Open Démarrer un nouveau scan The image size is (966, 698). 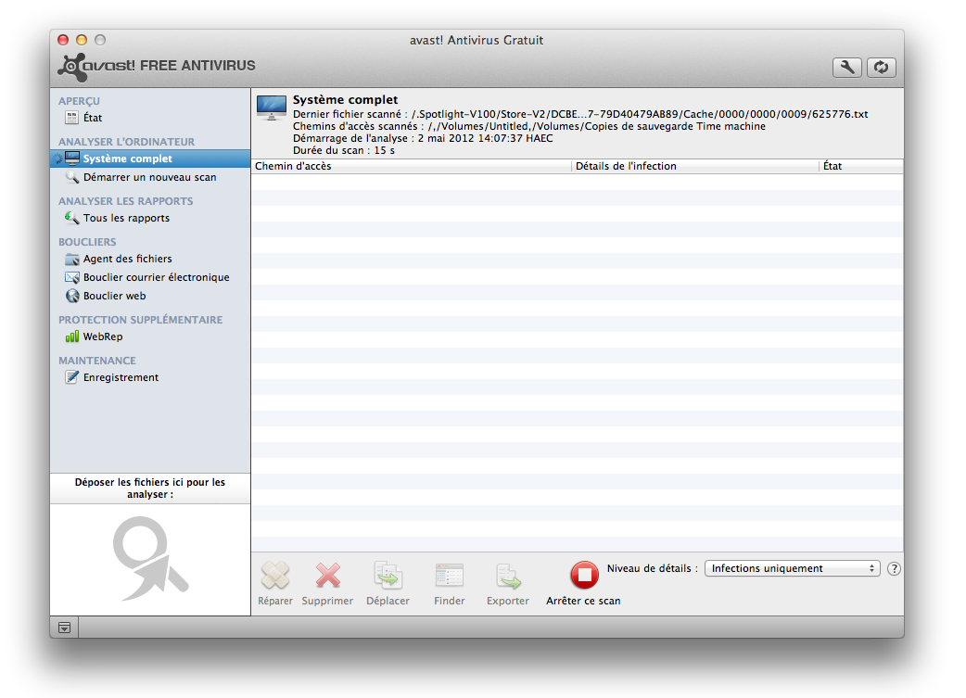[149, 177]
